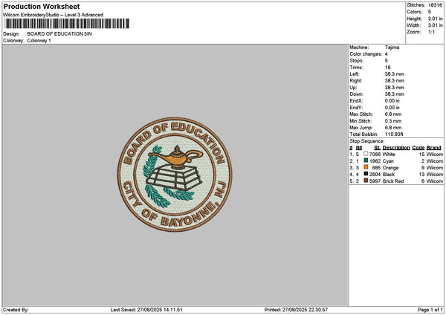The image size is (446, 315).
Task: Click the orange thread color swatch
Action: click(366, 167)
